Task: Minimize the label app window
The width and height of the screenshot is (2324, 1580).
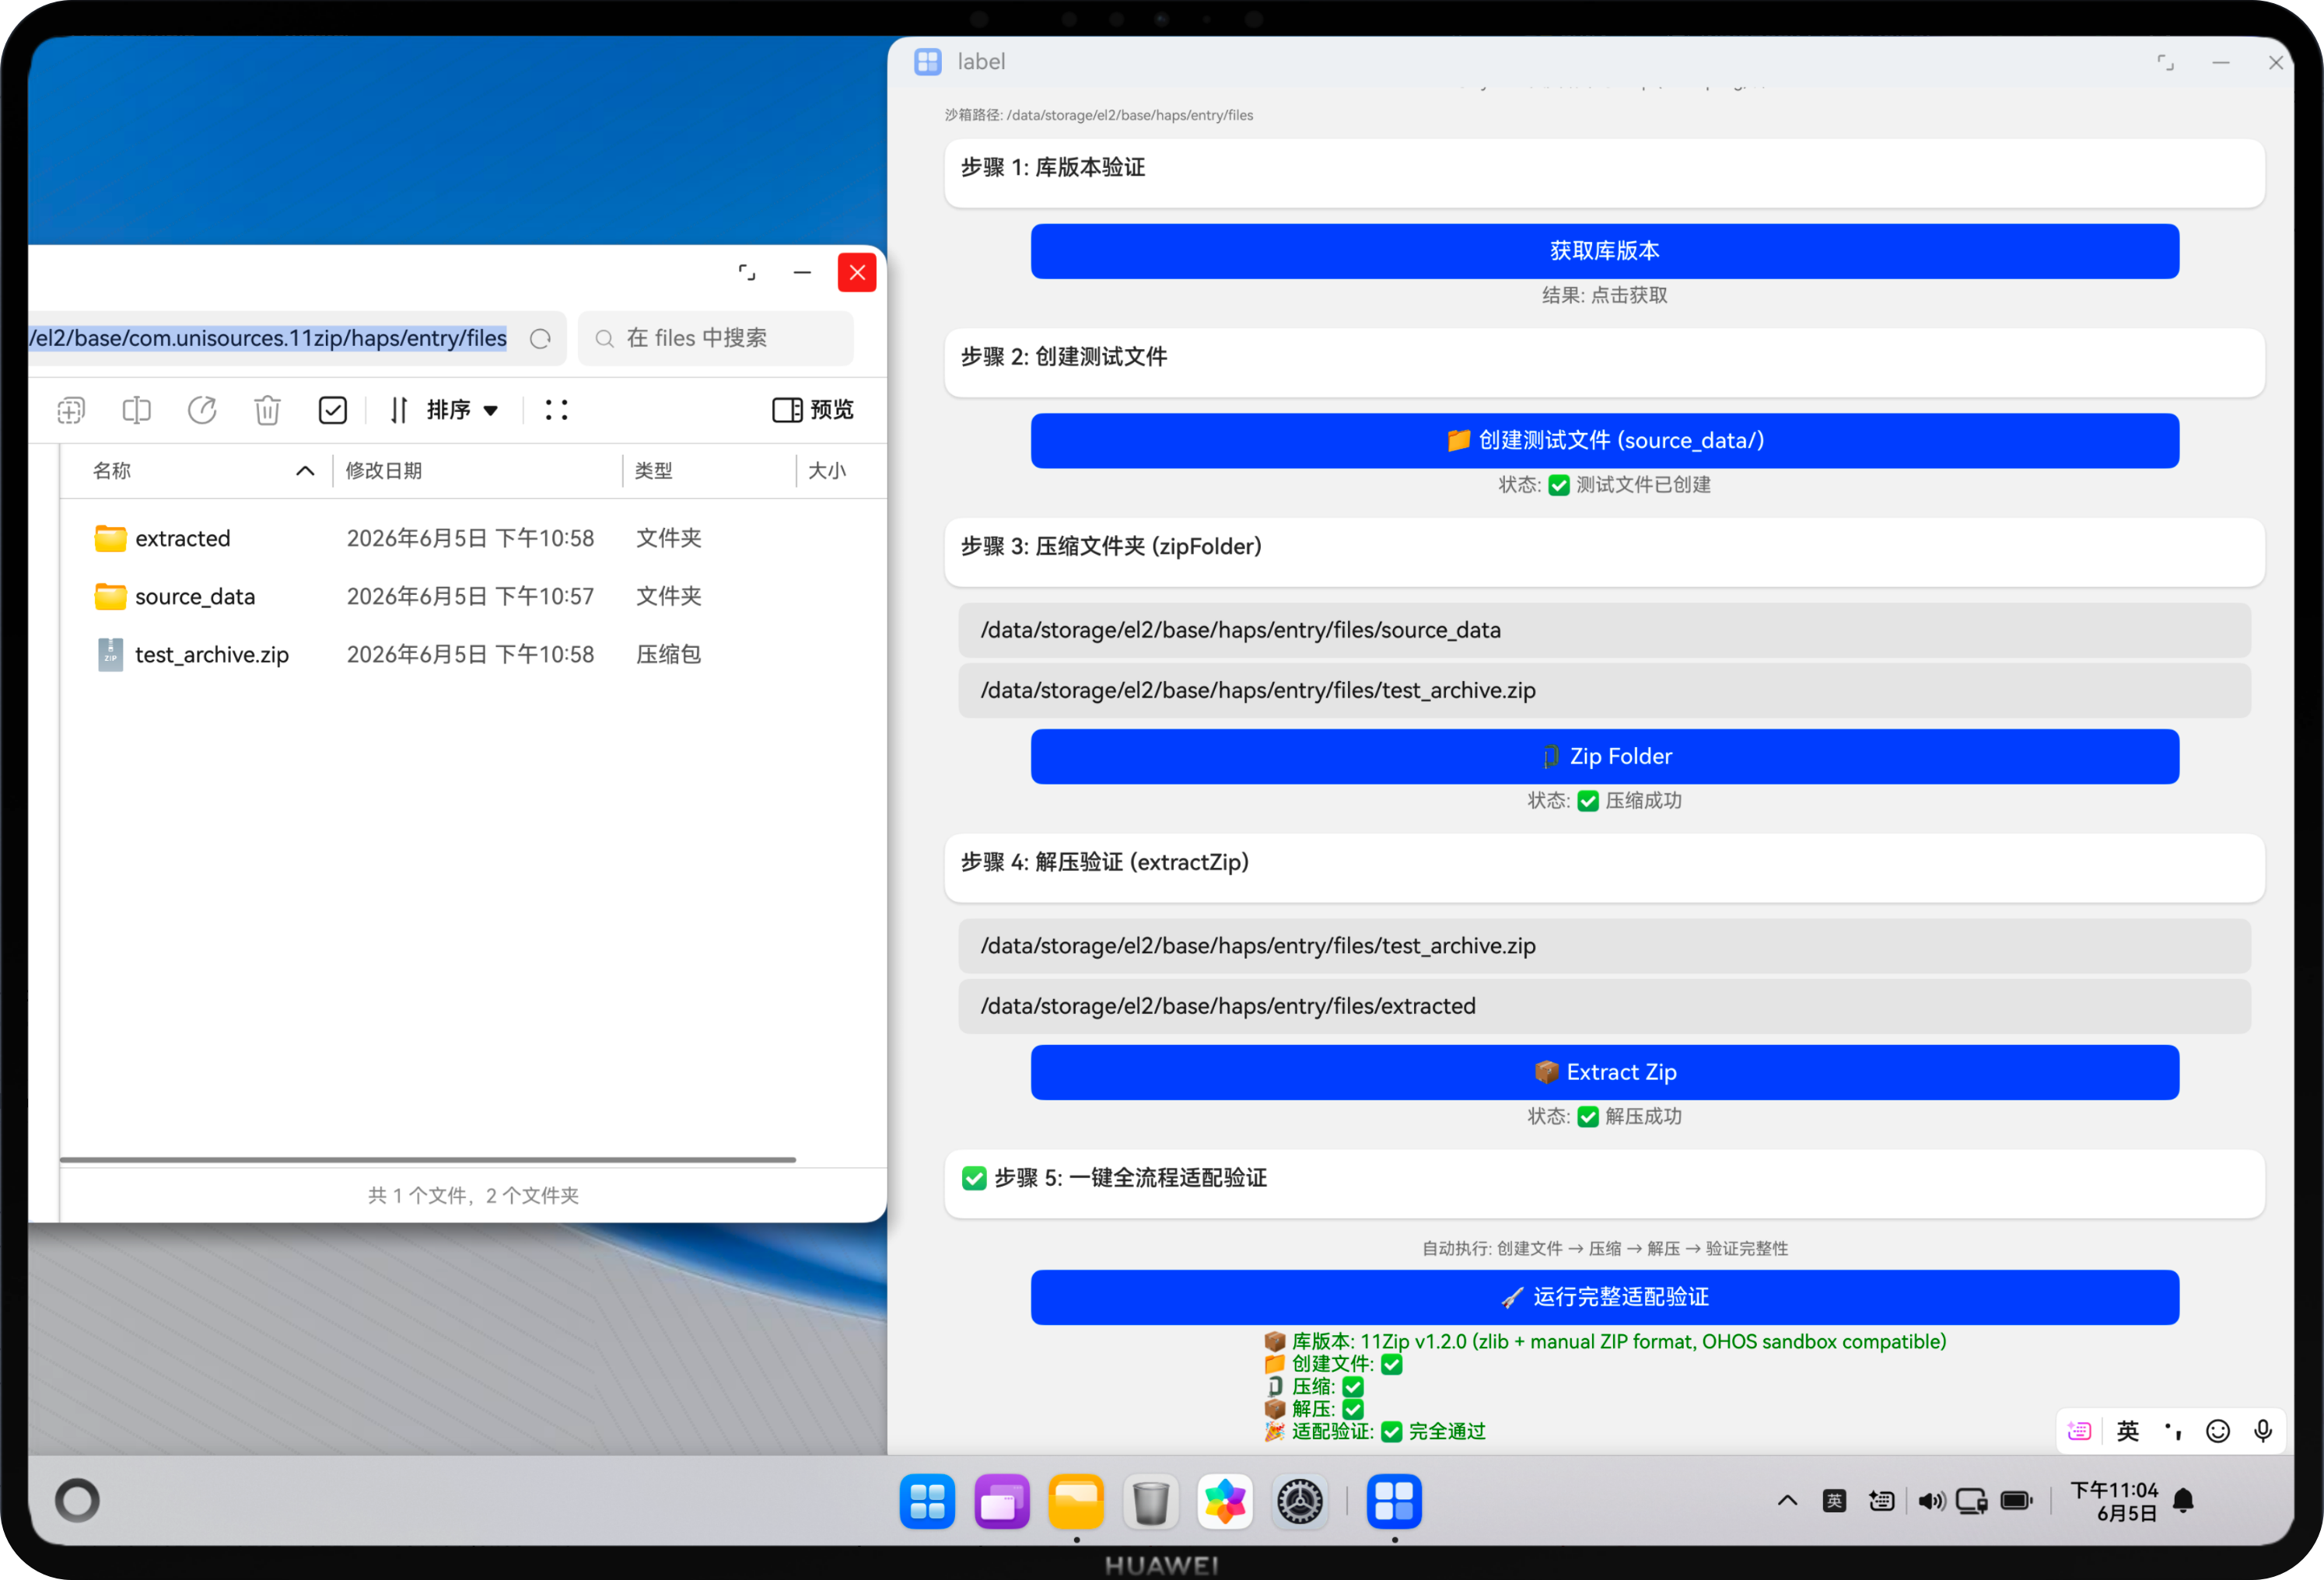Action: (x=2220, y=62)
